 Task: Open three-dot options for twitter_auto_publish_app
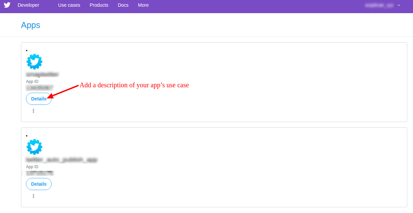coord(33,196)
